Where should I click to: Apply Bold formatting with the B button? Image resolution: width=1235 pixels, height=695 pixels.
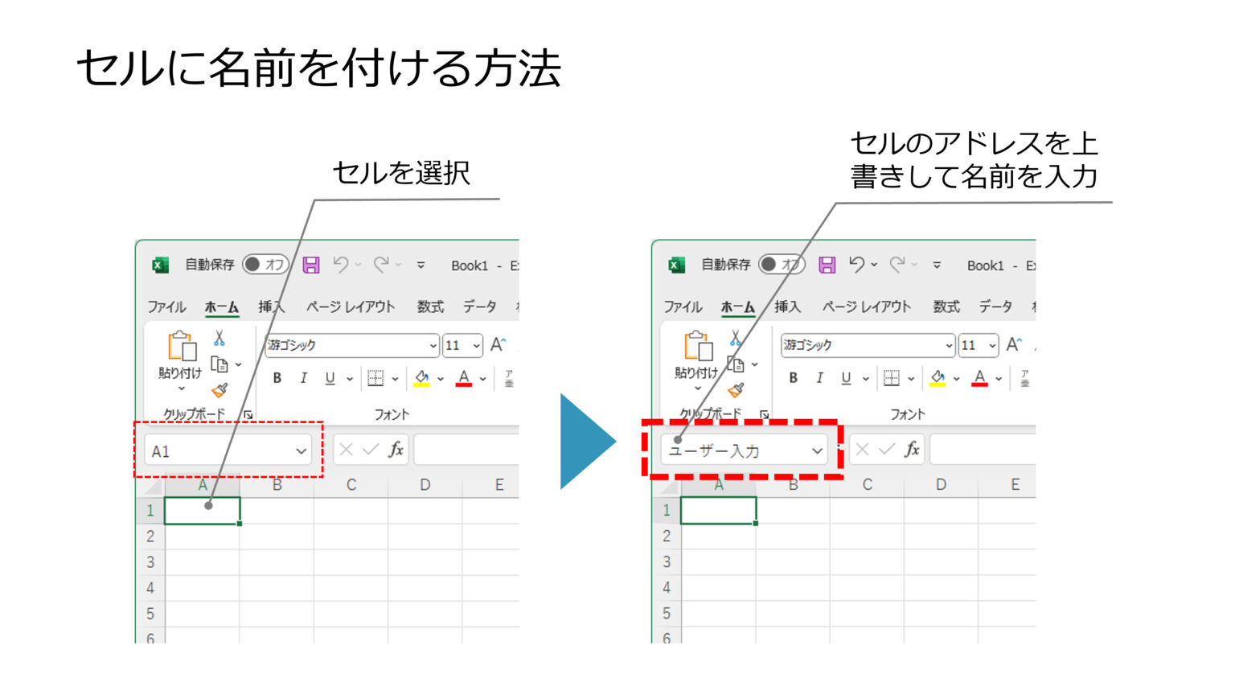click(x=279, y=377)
